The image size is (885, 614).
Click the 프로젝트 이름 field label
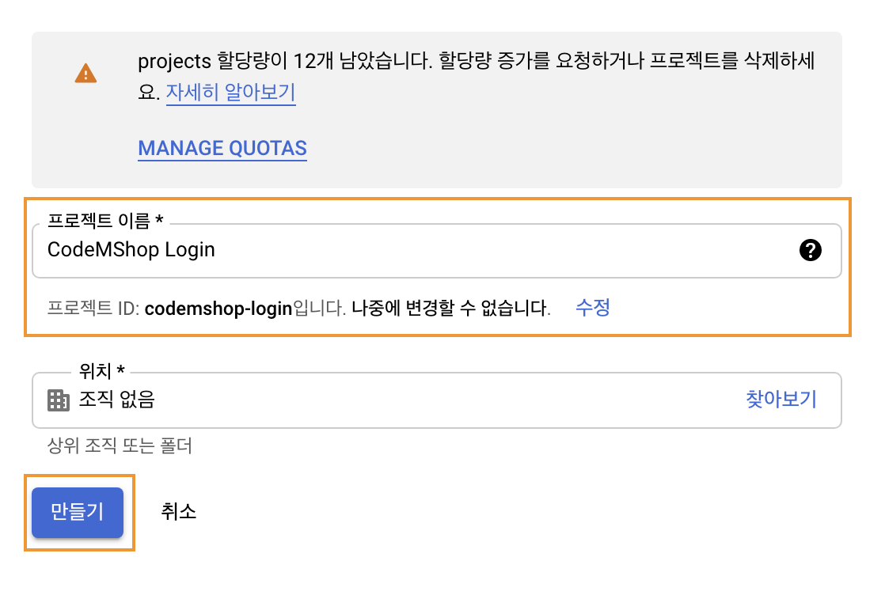pos(104,221)
